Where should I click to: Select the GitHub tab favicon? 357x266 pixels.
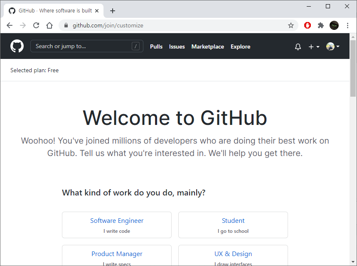tap(12, 11)
